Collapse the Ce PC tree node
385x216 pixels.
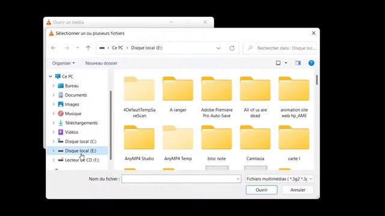(51, 76)
